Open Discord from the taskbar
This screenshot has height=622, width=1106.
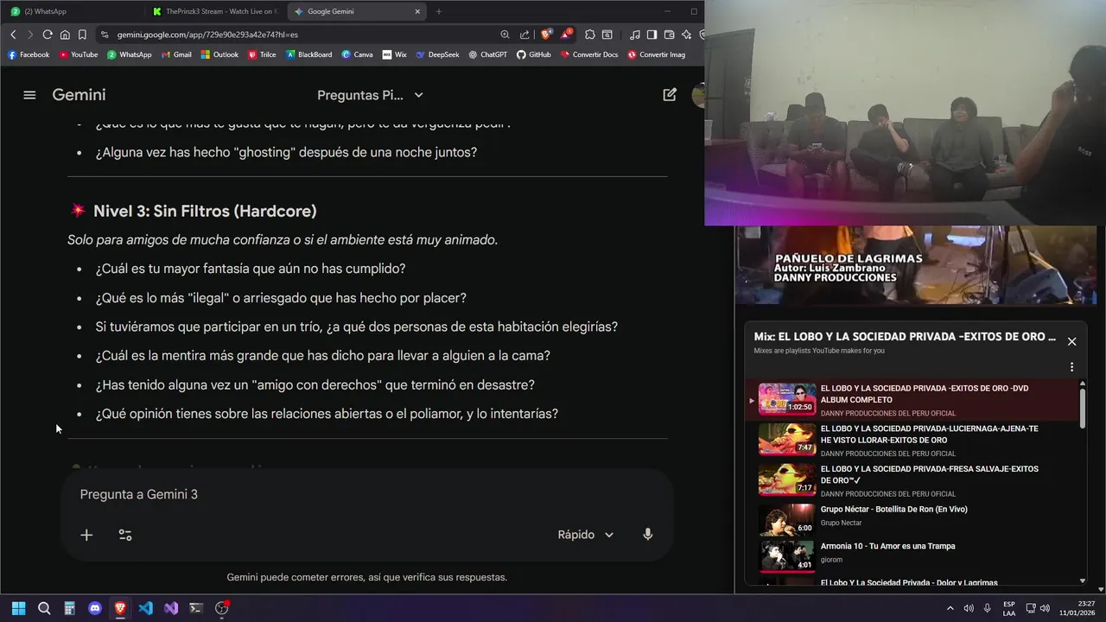[95, 608]
